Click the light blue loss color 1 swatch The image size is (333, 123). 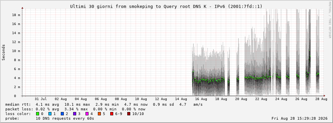[50, 114]
